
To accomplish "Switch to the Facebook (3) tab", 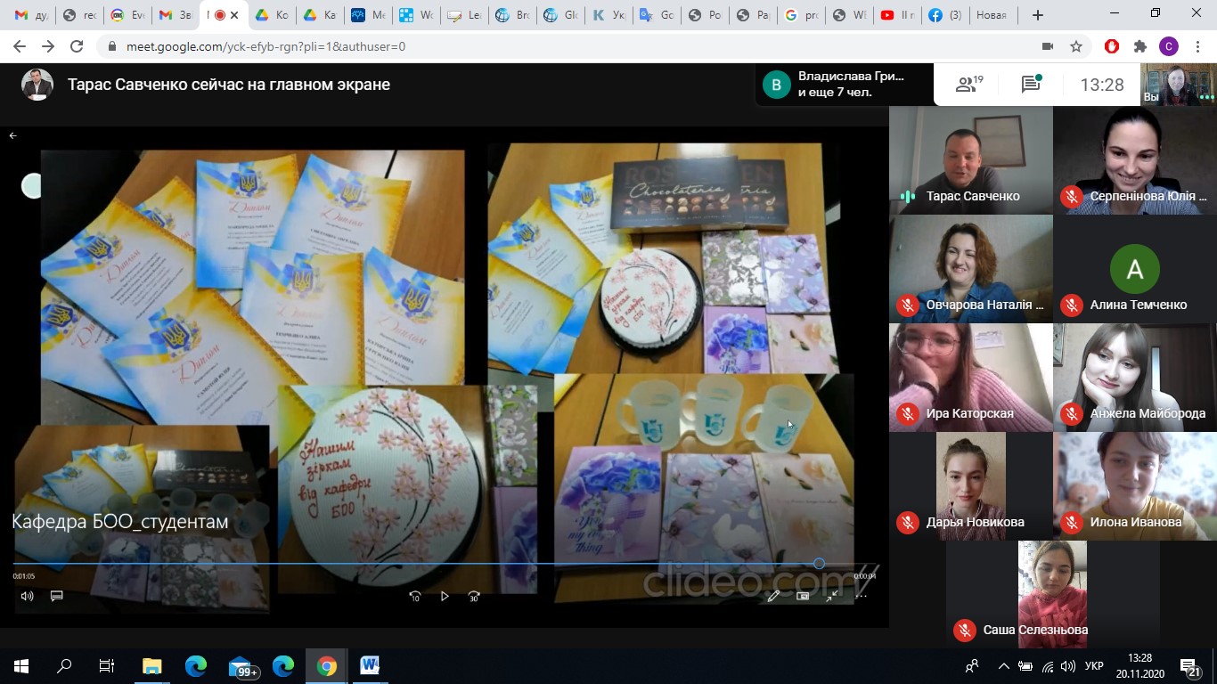I will 945,15.
